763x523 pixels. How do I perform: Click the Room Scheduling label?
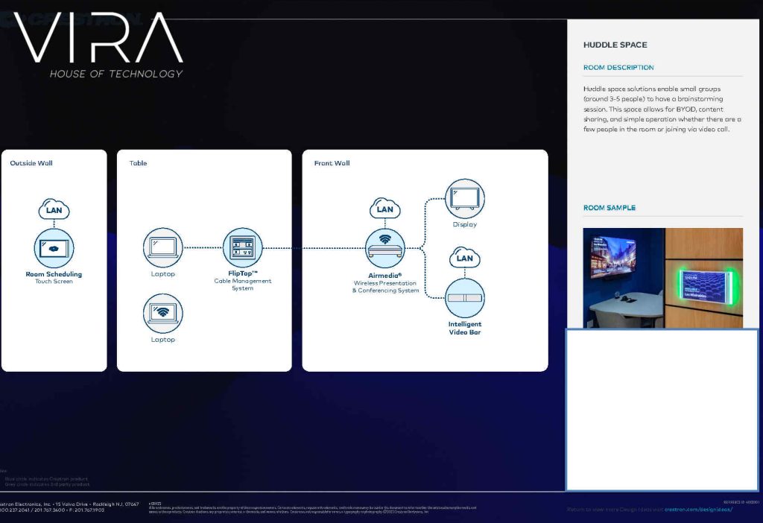pos(54,274)
